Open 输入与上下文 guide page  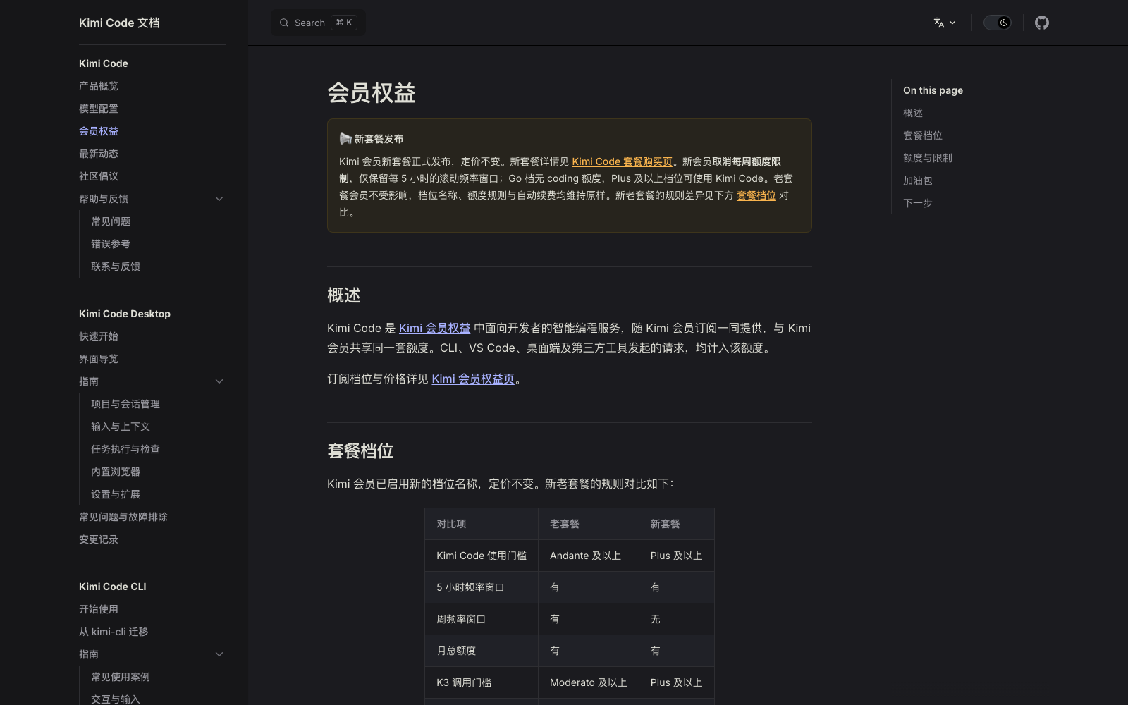tap(121, 427)
